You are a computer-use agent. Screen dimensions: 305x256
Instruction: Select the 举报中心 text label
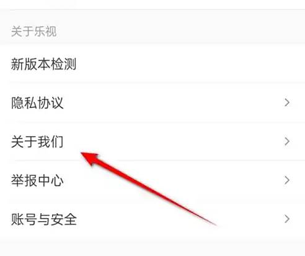37,180
